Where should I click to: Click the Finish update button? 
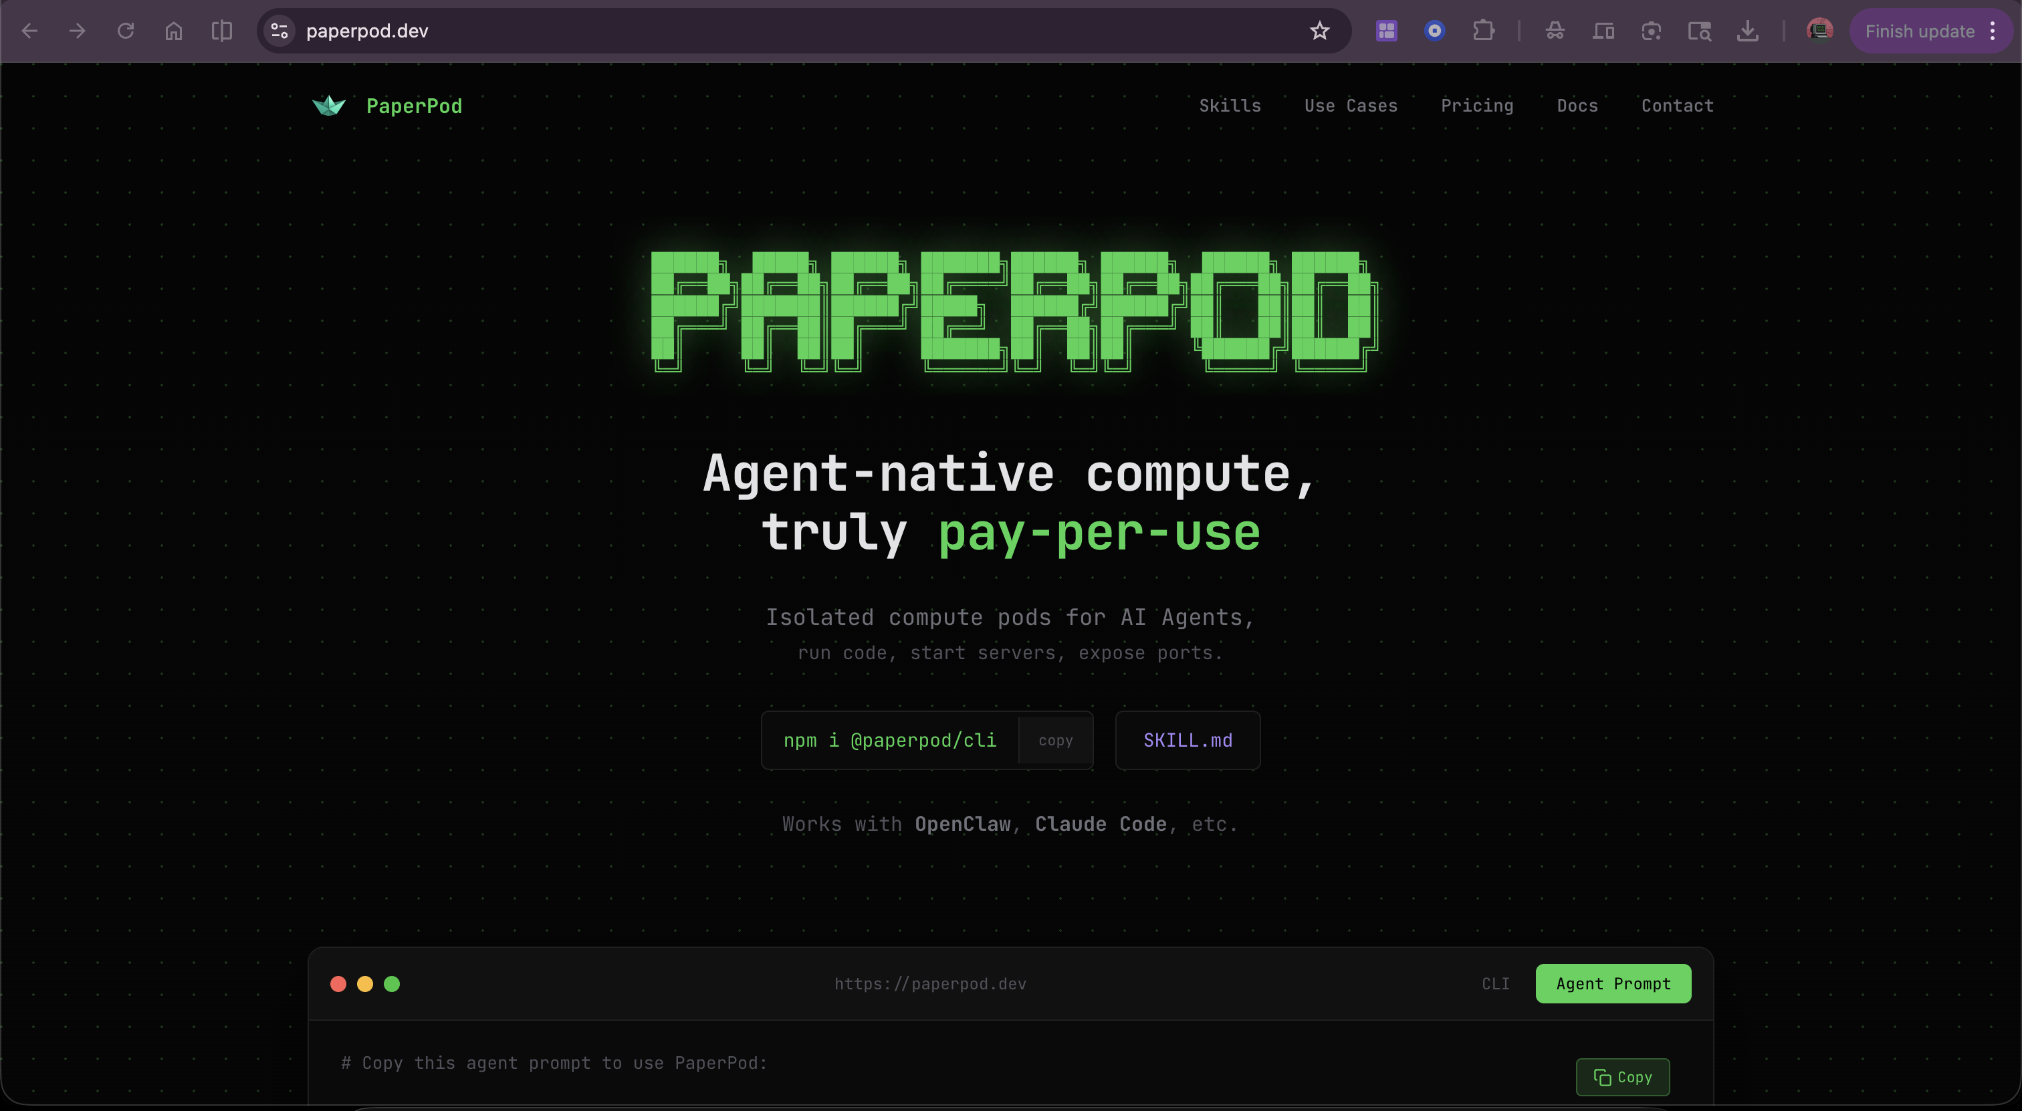(1919, 31)
